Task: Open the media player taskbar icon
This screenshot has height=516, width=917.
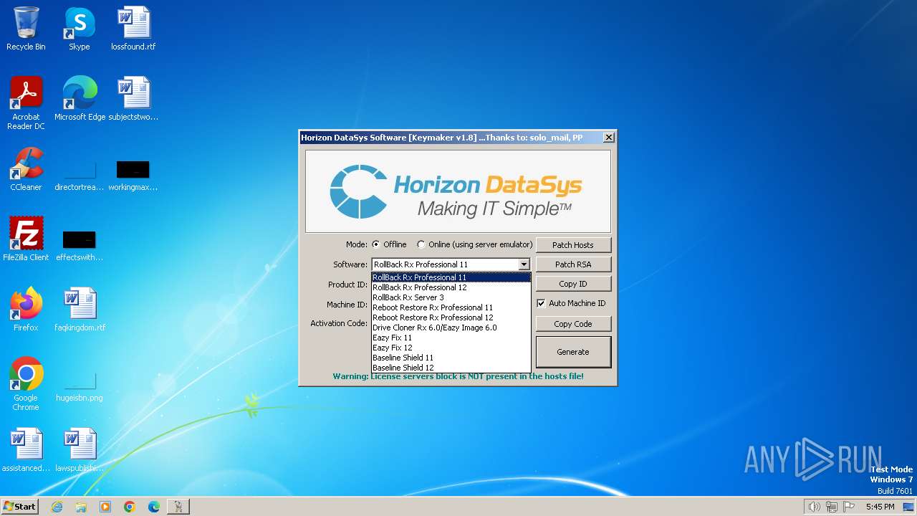Action: (x=105, y=507)
